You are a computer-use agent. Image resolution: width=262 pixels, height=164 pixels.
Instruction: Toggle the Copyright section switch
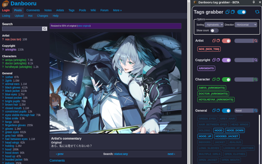point(226,60)
